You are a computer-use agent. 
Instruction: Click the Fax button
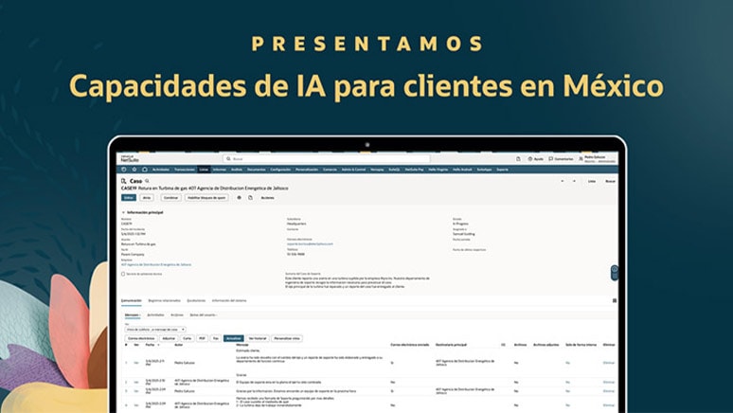[x=216, y=338]
